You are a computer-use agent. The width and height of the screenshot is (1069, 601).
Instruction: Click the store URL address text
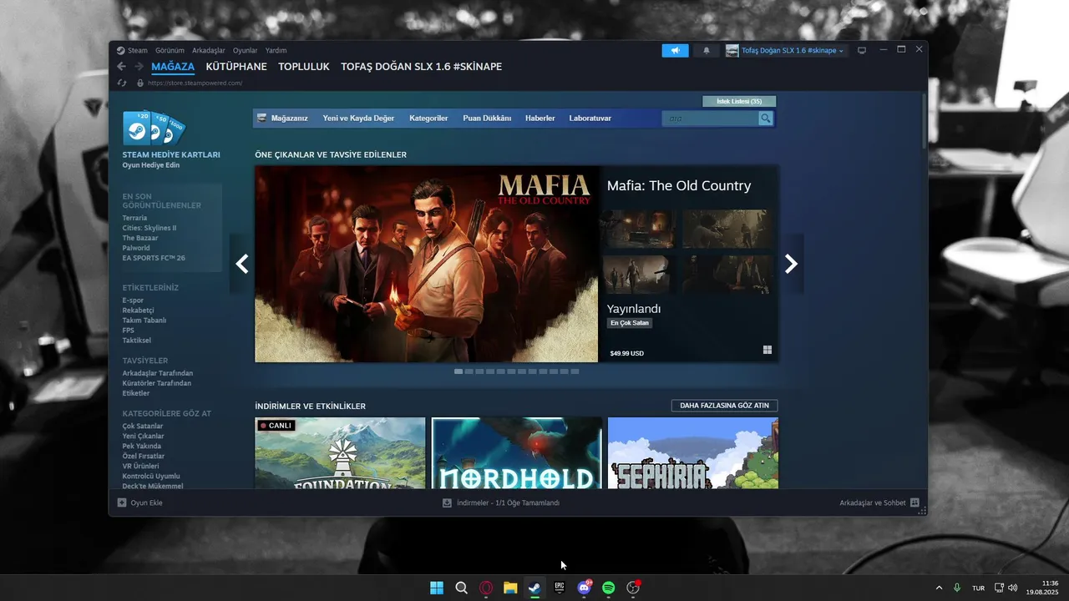click(195, 83)
